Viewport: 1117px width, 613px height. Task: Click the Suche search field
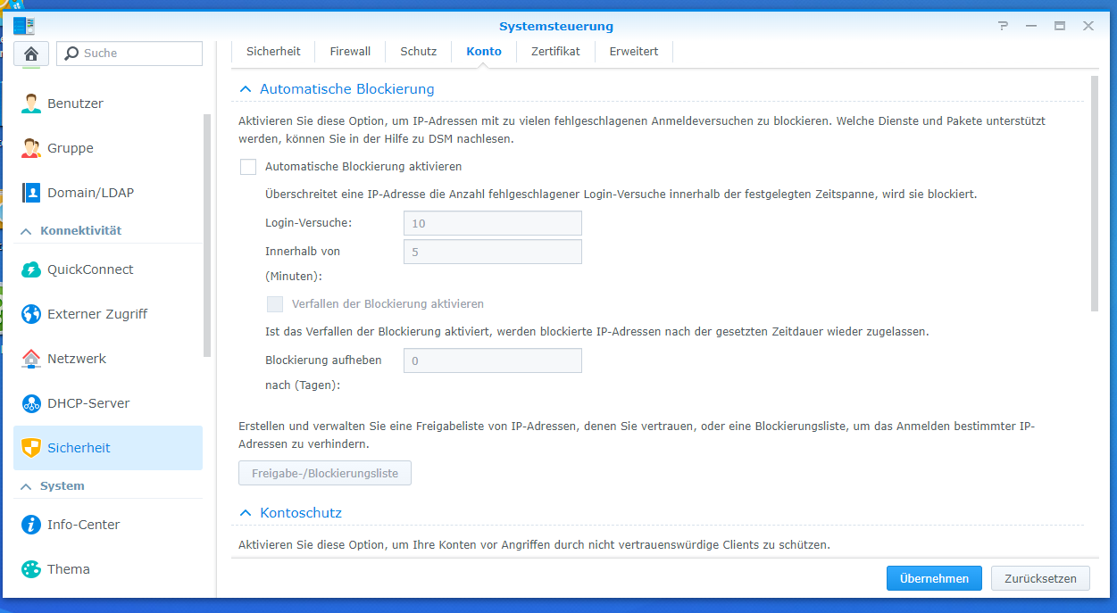tap(129, 54)
